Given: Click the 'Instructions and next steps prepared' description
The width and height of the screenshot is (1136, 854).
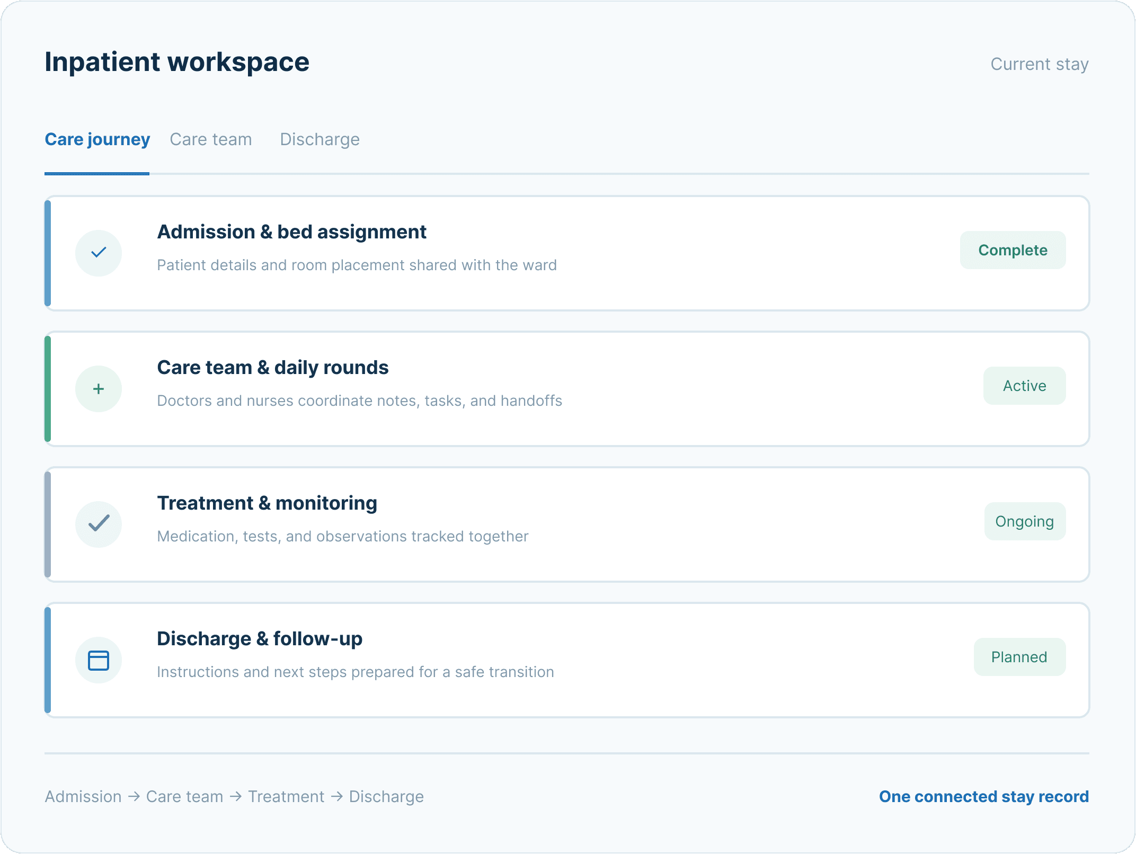Looking at the screenshot, I should [x=356, y=672].
